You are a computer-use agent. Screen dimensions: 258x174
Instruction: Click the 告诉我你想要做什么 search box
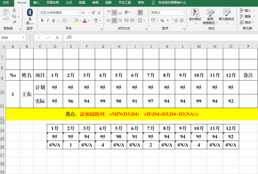click(172, 3)
